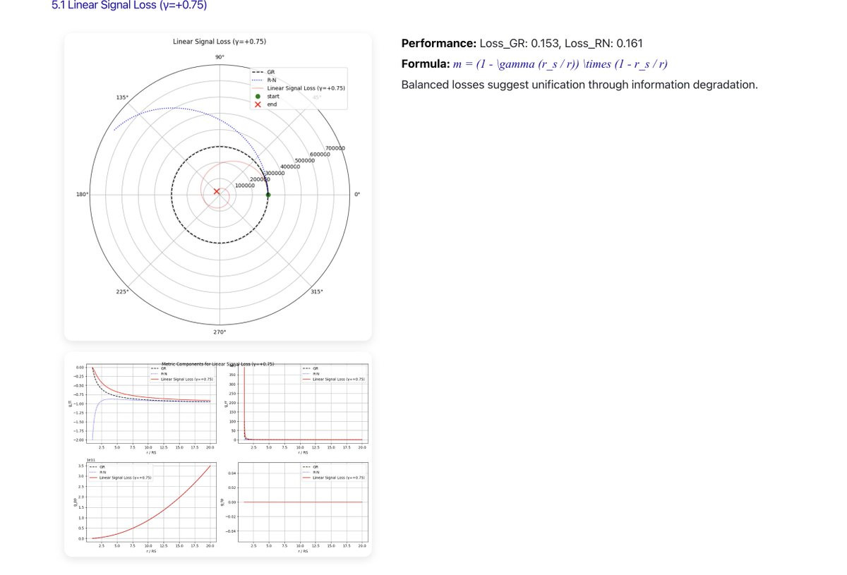Click the 135° angle label on polar plot

[x=123, y=97]
